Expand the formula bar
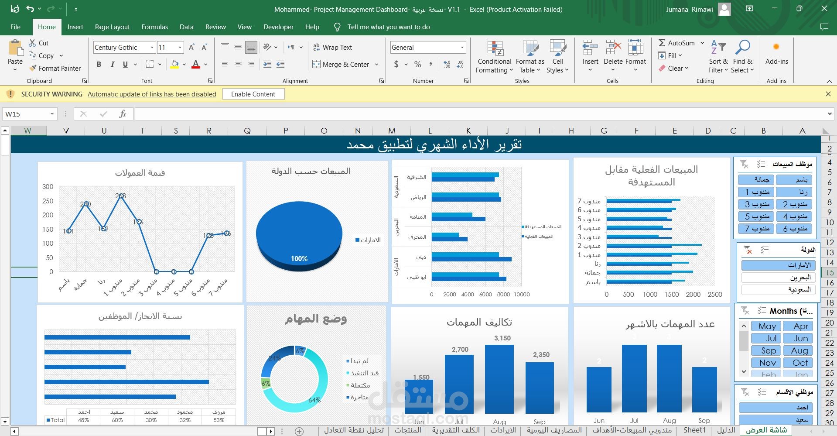The image size is (837, 436). pos(830,114)
